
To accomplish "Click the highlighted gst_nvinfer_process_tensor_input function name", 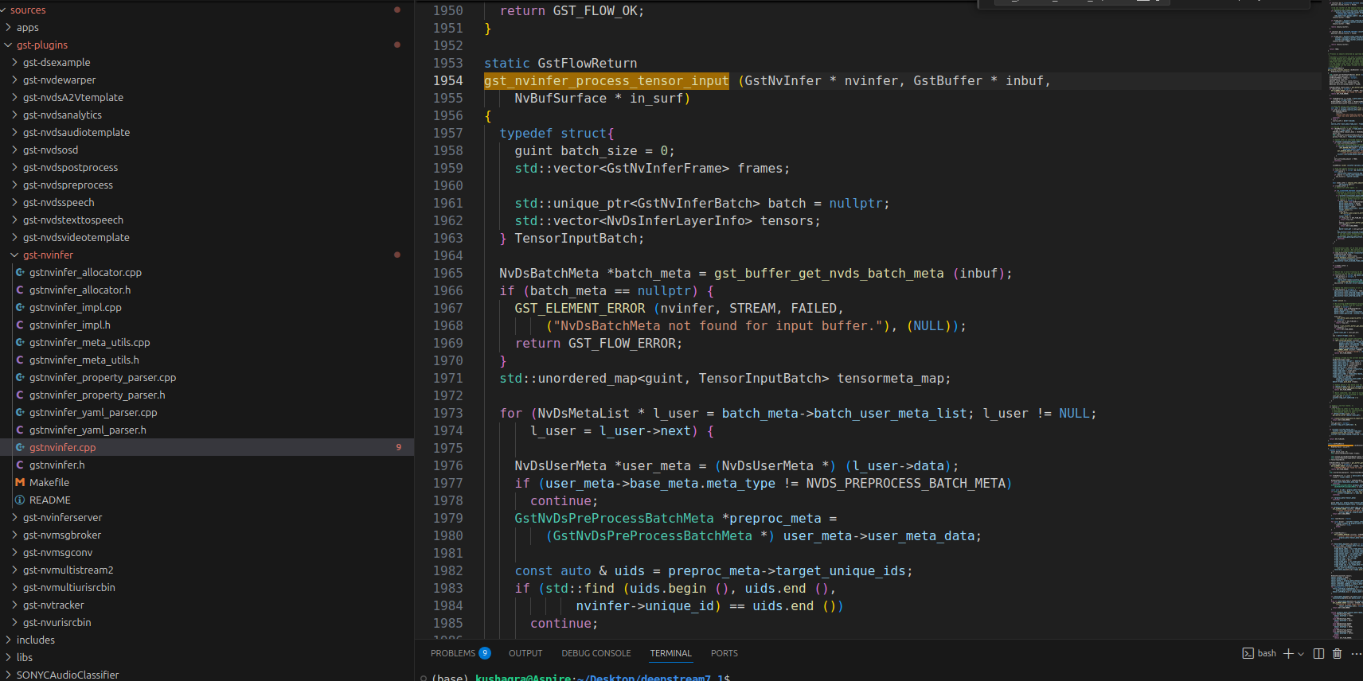I will pos(607,80).
